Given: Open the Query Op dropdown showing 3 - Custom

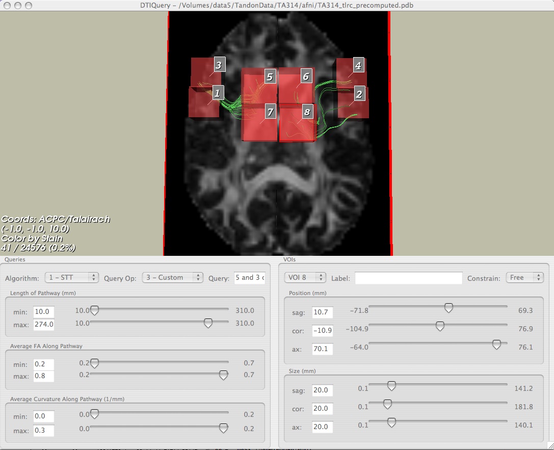Looking at the screenshot, I should point(173,277).
